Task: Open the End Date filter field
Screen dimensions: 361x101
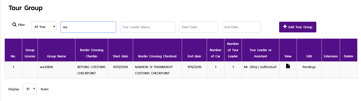Action: pos(241,27)
